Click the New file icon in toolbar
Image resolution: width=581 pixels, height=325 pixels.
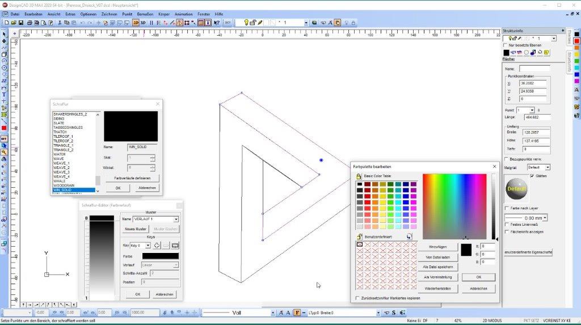[6, 23]
